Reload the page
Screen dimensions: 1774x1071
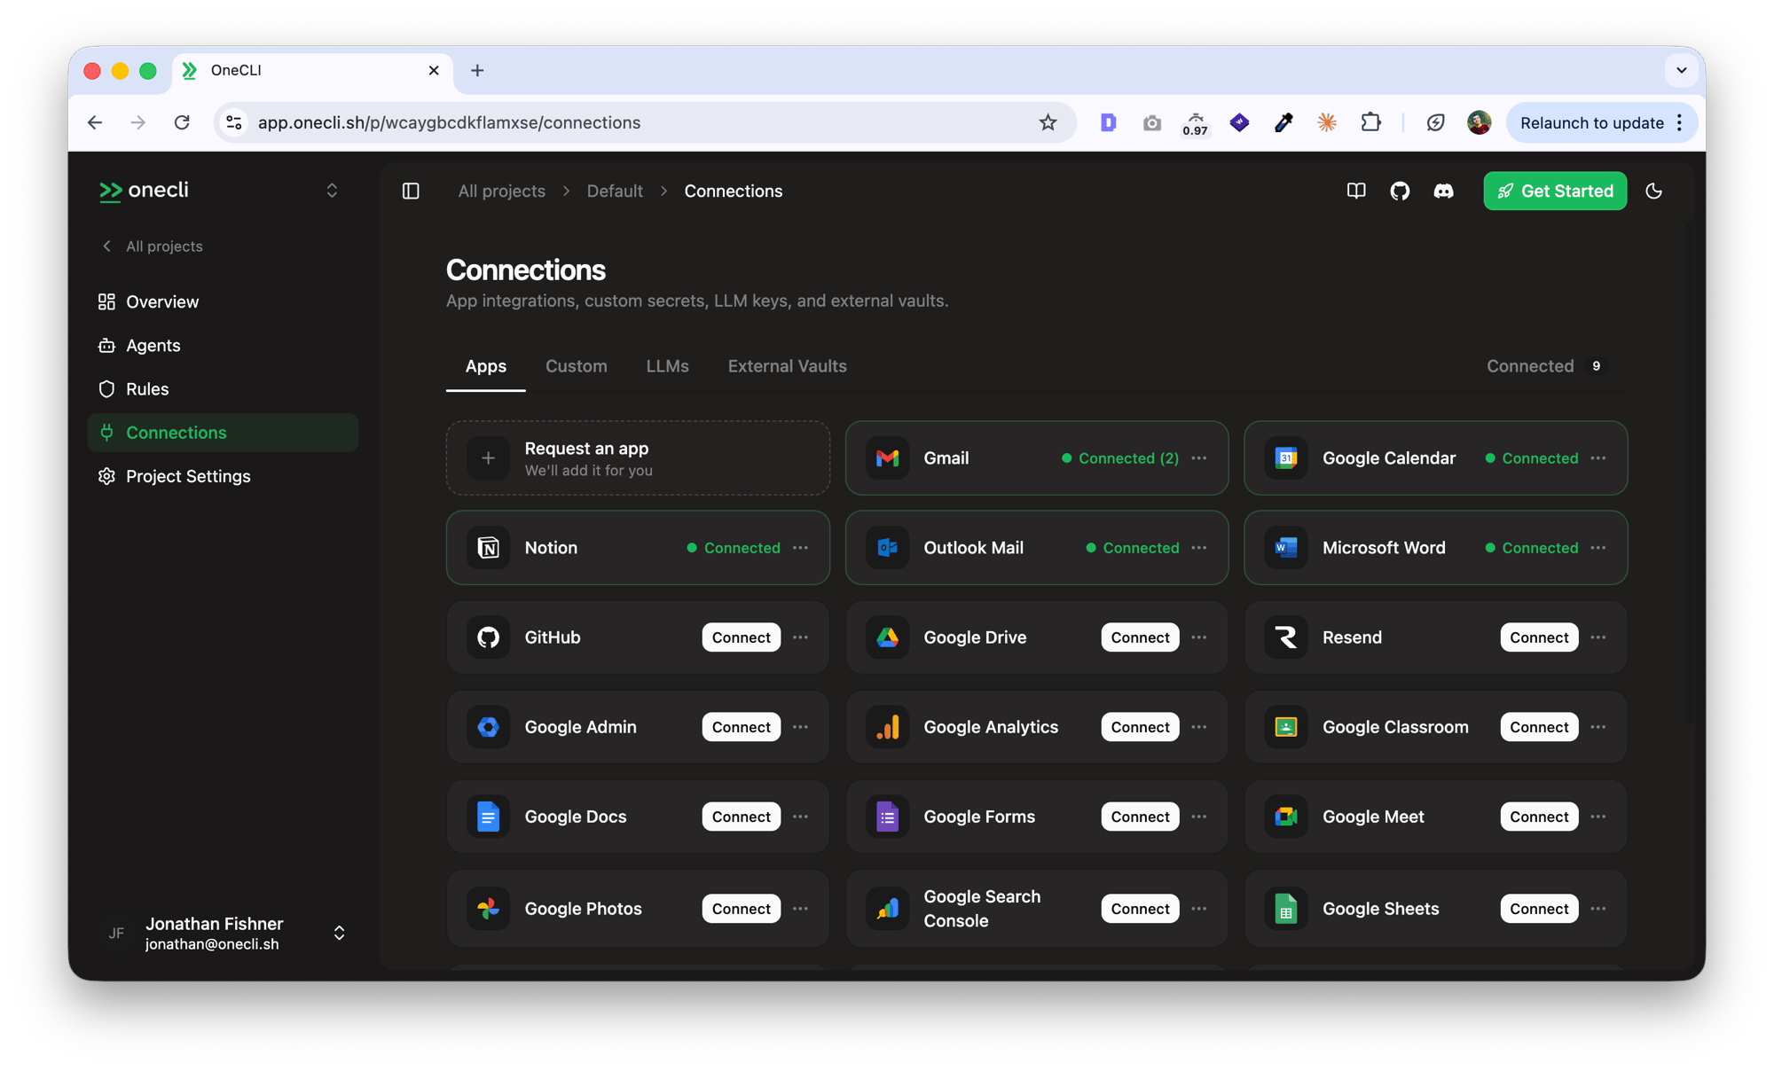(x=182, y=122)
